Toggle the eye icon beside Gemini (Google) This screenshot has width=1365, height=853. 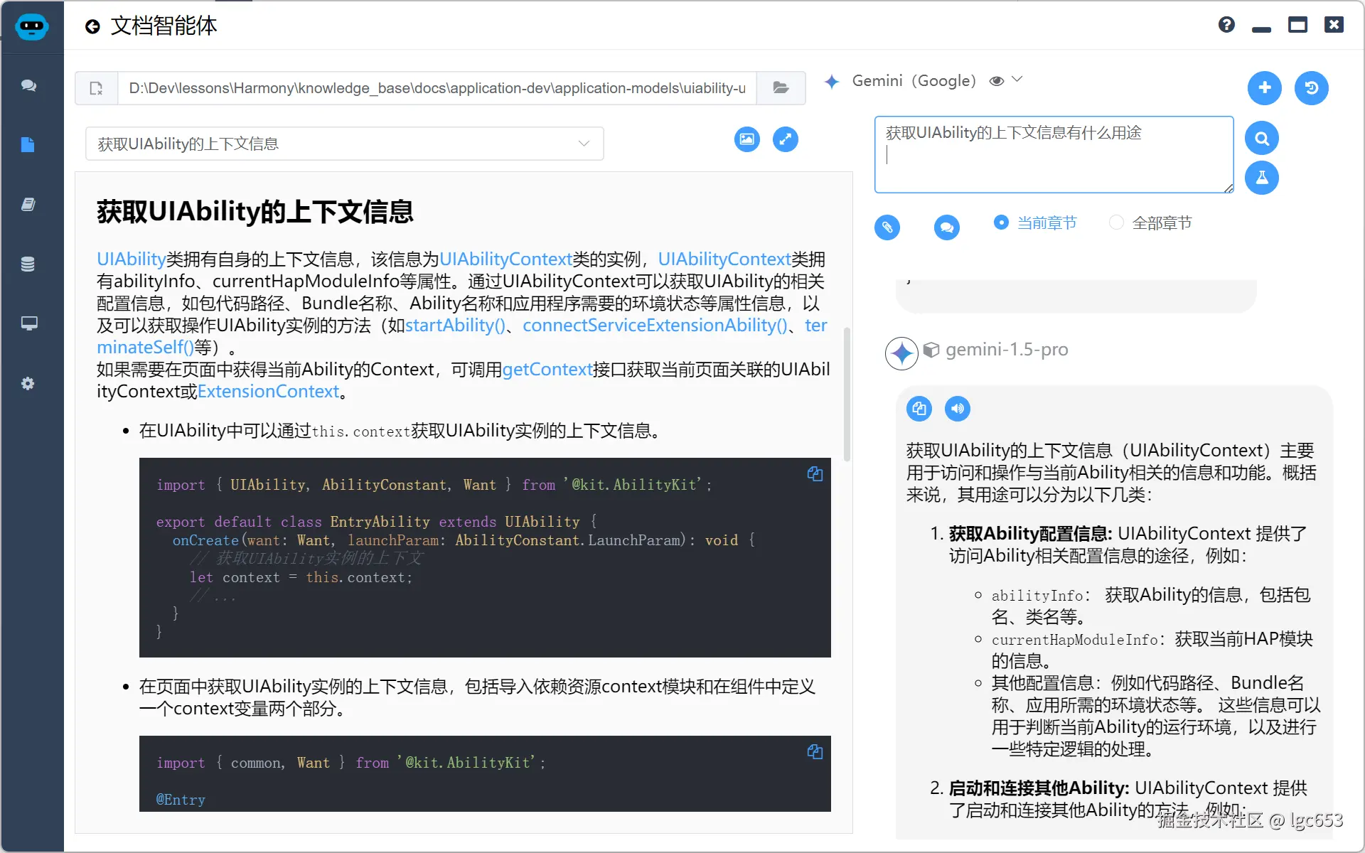(x=997, y=81)
